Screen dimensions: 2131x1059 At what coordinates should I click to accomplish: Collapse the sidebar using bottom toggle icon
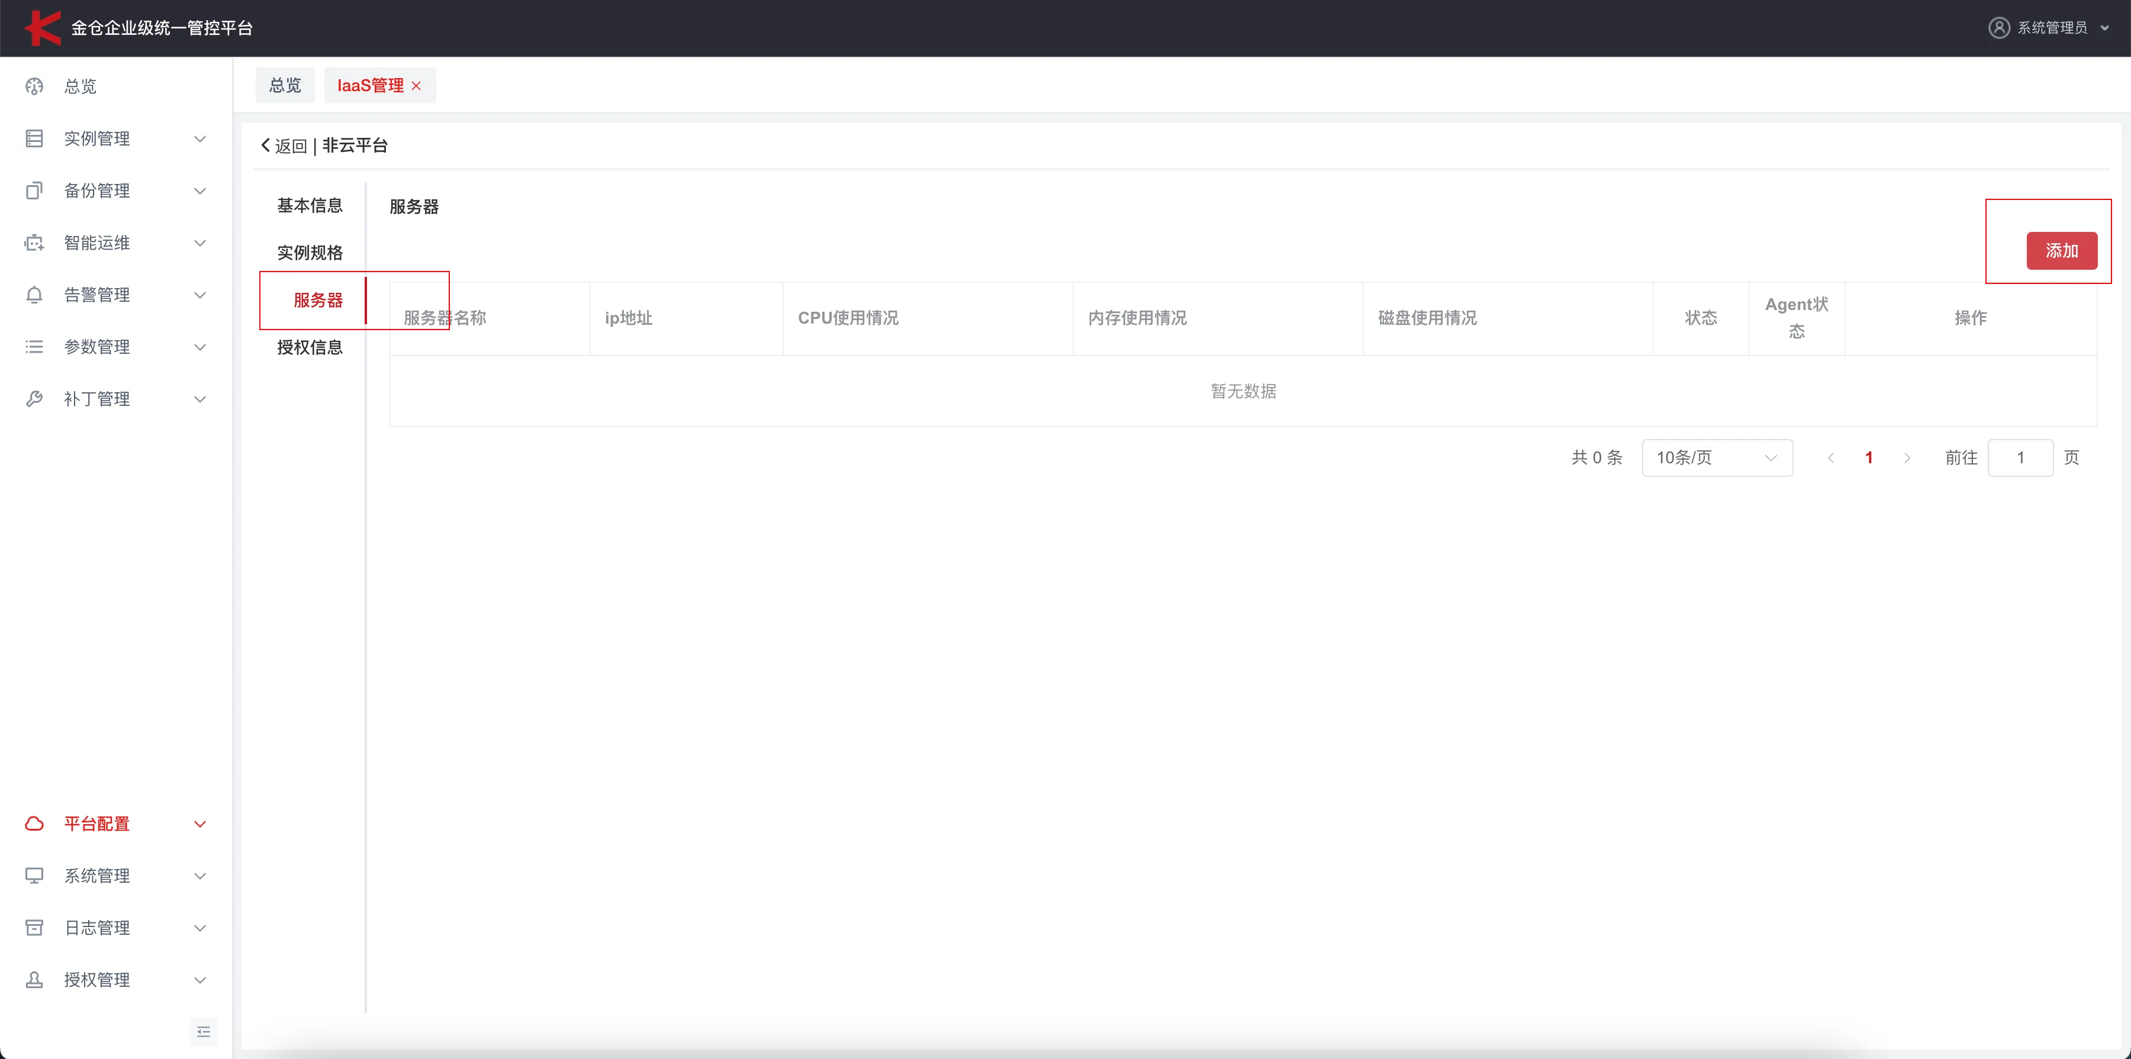[x=204, y=1032]
